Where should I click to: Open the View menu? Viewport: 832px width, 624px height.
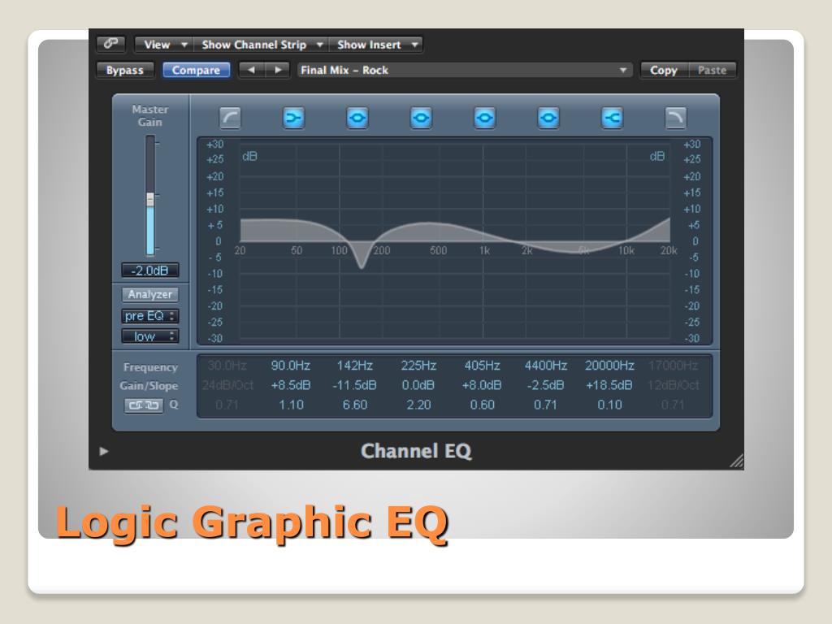coord(163,45)
